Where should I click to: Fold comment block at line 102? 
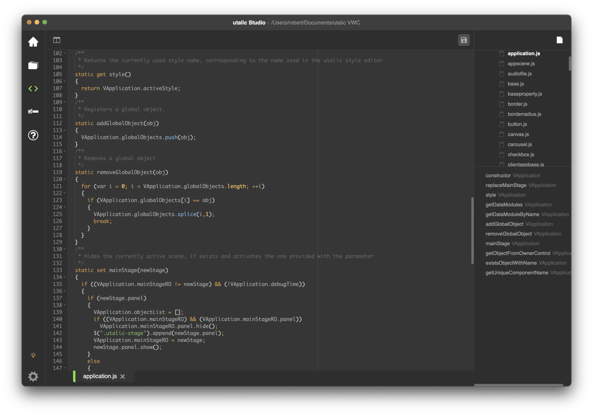pos(65,53)
